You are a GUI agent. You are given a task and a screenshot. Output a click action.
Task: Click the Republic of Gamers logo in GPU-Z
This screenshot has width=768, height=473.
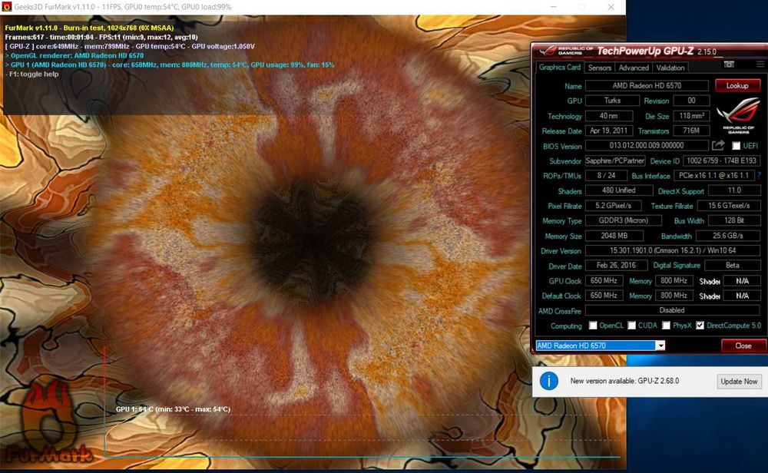tap(738, 115)
